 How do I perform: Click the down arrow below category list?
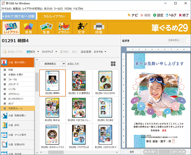[x=37, y=152]
